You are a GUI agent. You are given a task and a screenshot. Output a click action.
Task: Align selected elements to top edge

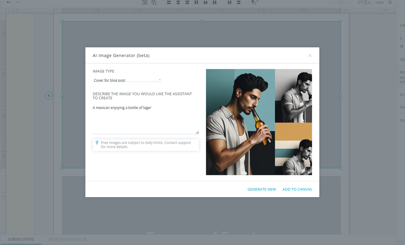[x=196, y=2]
